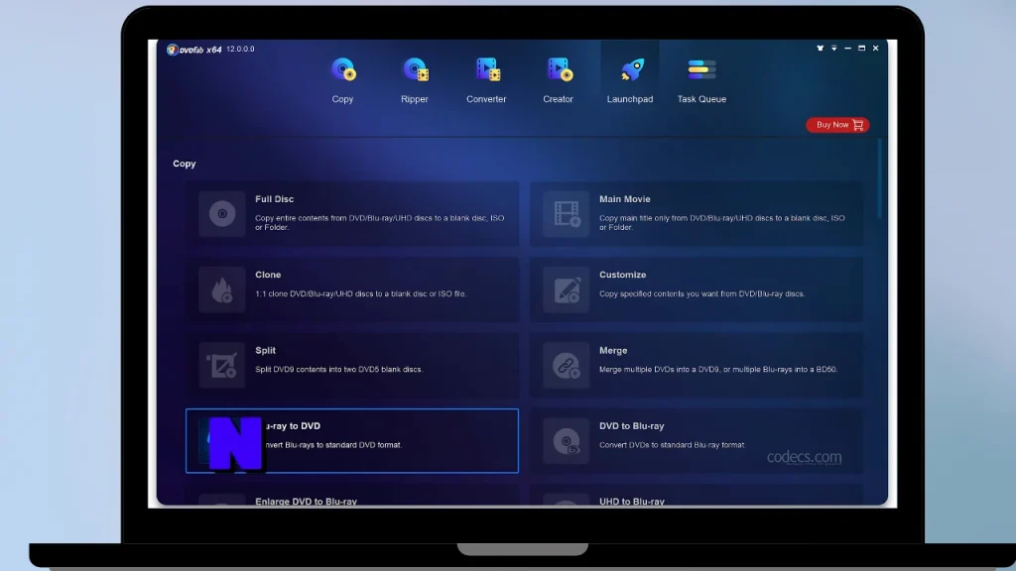Select the Task Queue tab label
Screen dimensions: 1016x571
pyautogui.click(x=701, y=99)
